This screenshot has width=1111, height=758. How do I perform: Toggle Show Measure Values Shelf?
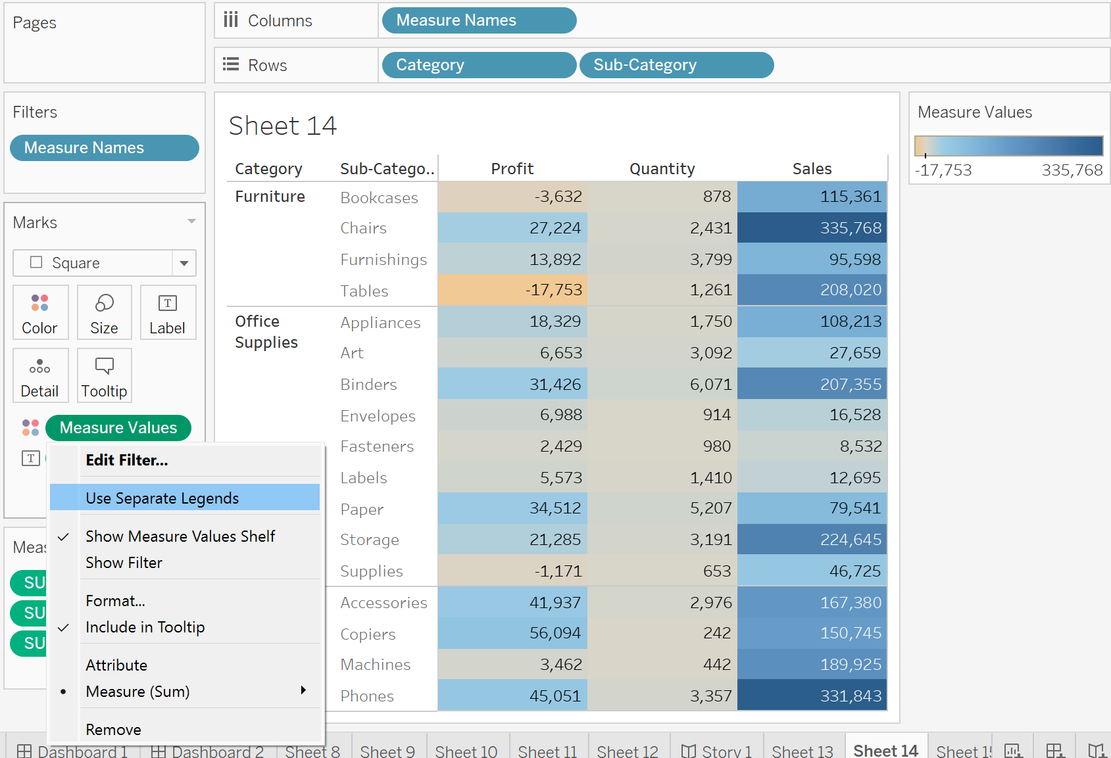(180, 536)
